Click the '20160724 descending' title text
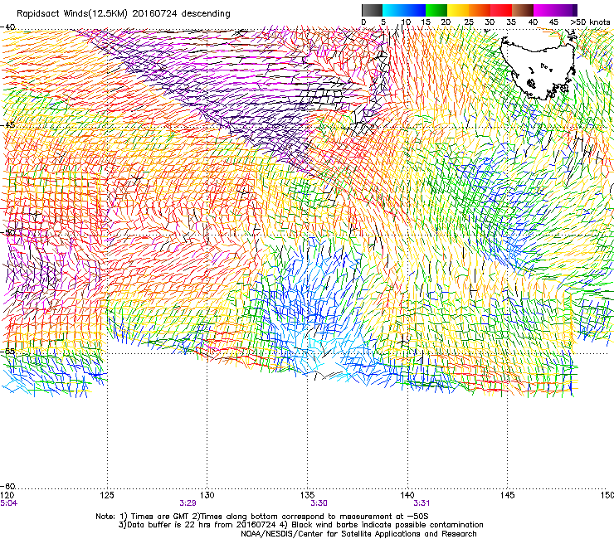This screenshot has width=614, height=539. [182, 14]
